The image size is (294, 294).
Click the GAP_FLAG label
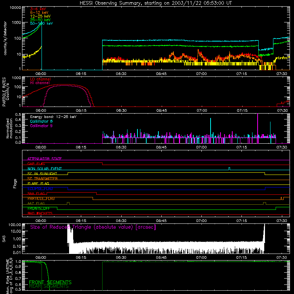(x=36, y=164)
